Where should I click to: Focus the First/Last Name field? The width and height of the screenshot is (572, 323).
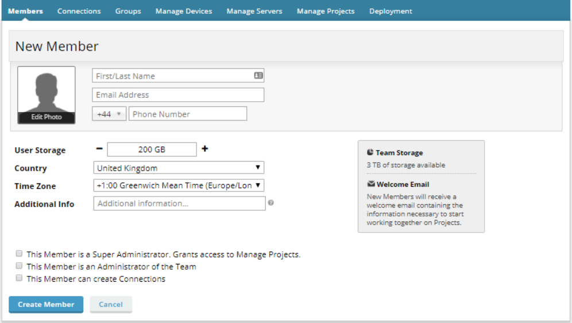pos(178,75)
